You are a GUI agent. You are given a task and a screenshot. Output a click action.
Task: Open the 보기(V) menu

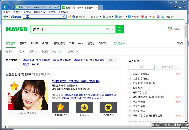click(x=27, y=12)
